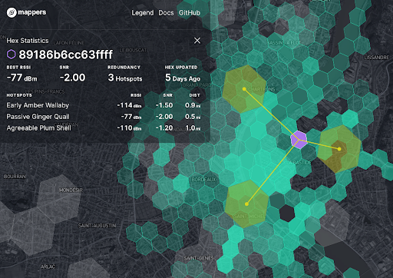
Task: Click the yellow hotspot dot near Chartrons
Action: 244,89
